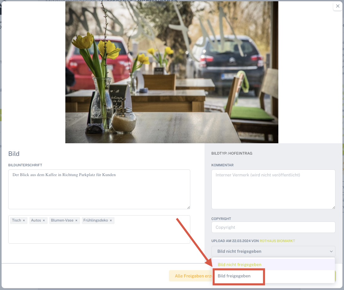Image resolution: width=344 pixels, height=290 pixels.
Task: Select the Bild nicht freigegeben option
Action: [273, 264]
